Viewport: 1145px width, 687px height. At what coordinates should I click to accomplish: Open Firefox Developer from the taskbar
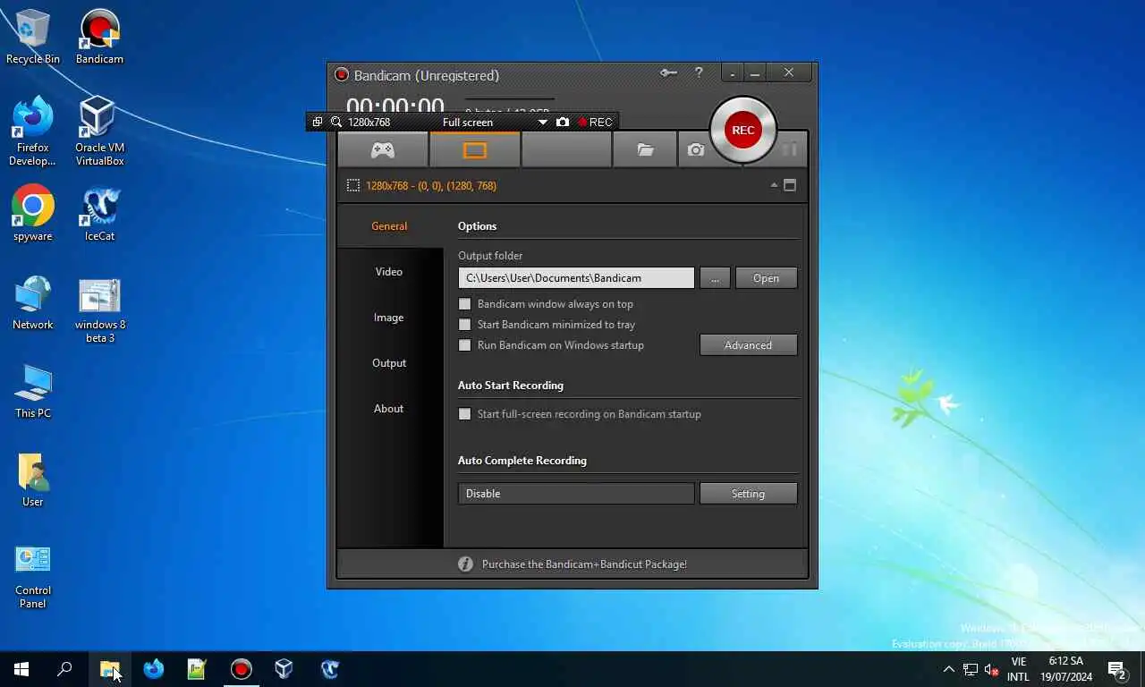[x=154, y=669]
